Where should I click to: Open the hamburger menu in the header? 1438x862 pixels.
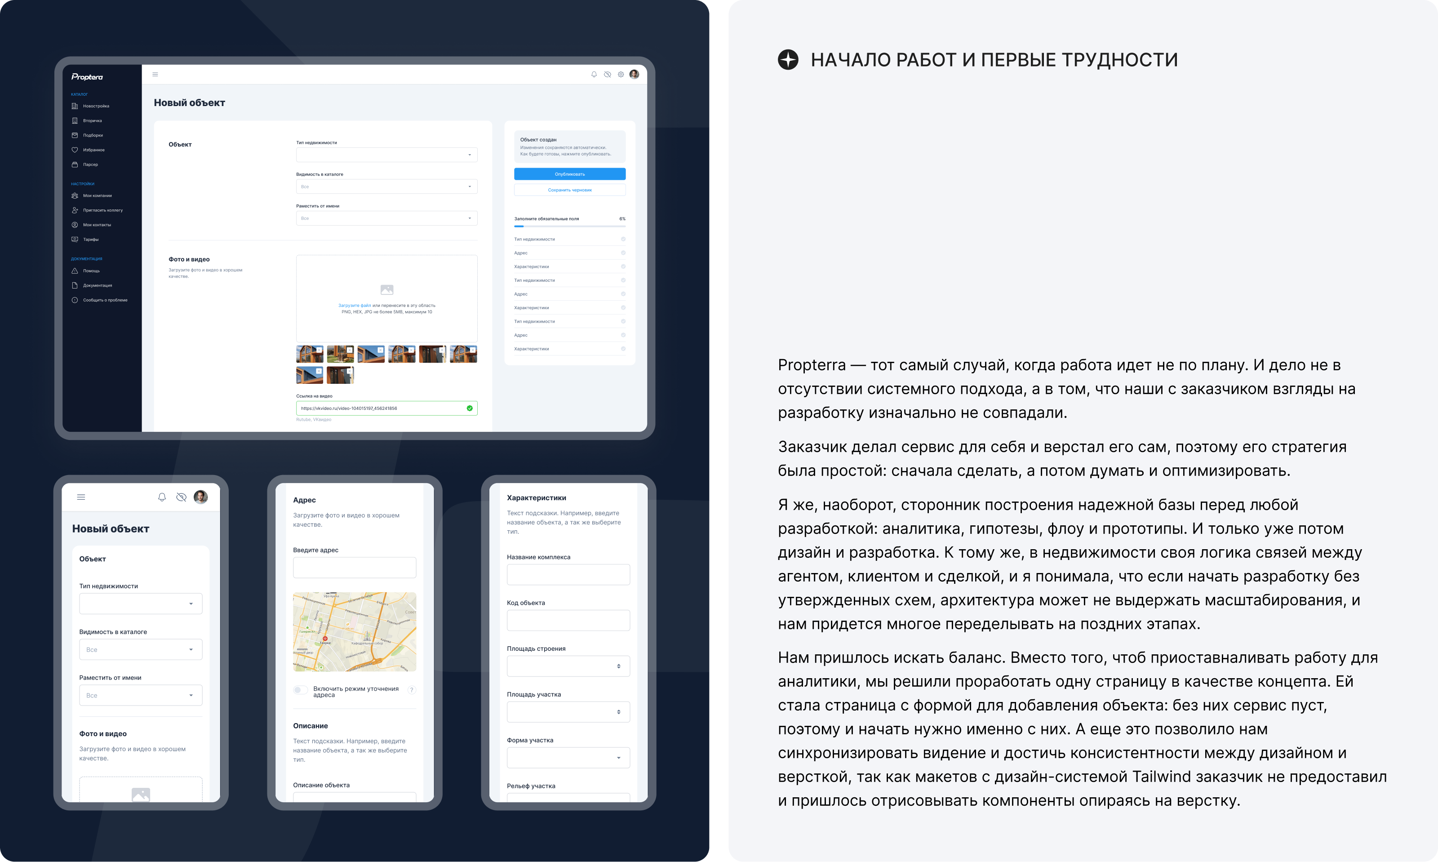pos(155,74)
